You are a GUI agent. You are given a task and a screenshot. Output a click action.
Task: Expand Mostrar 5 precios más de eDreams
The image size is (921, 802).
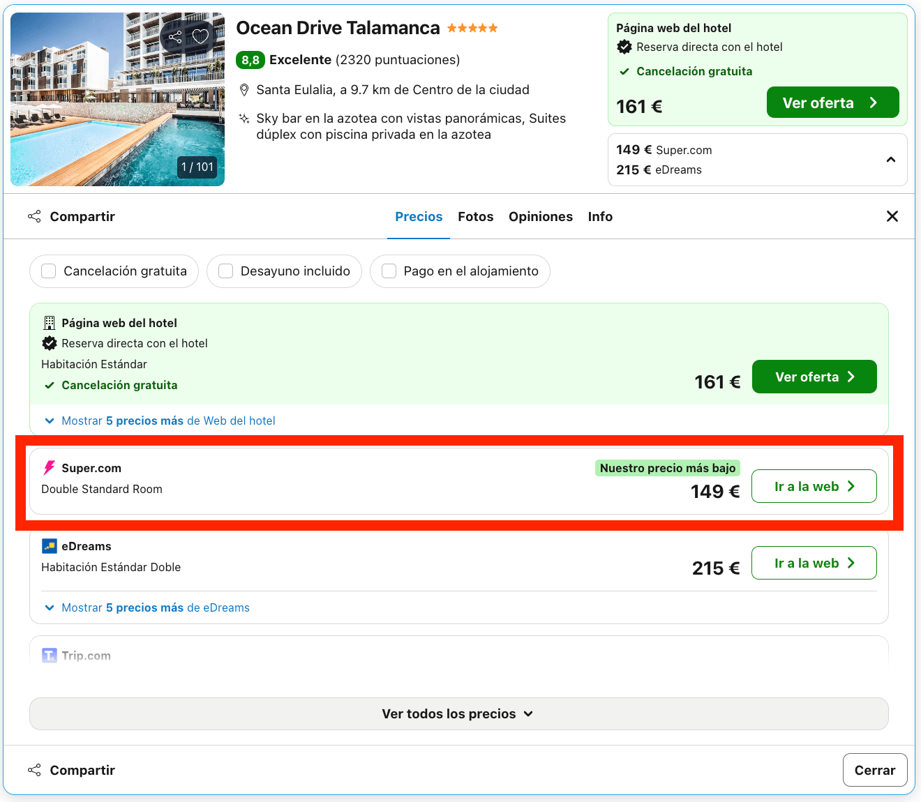coord(147,607)
